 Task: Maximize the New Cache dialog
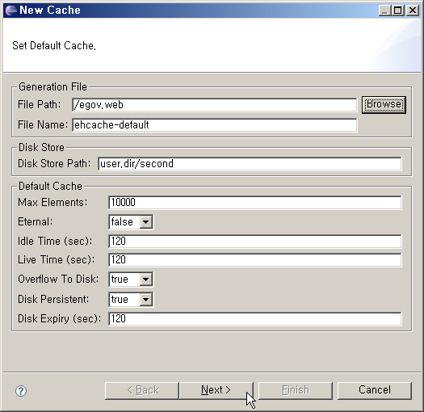point(398,11)
